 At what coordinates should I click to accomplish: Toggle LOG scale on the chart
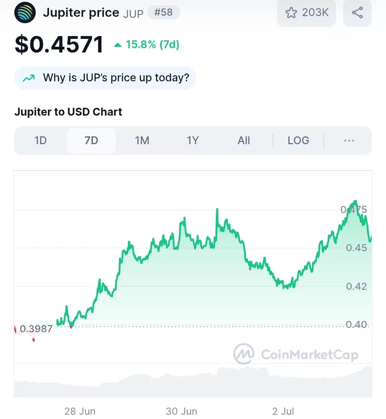pyautogui.click(x=298, y=141)
